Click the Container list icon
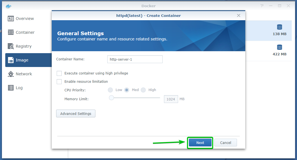297x160 pixels. (x=11, y=32)
